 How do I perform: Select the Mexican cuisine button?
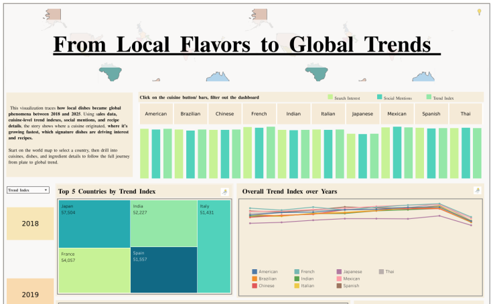click(x=397, y=114)
